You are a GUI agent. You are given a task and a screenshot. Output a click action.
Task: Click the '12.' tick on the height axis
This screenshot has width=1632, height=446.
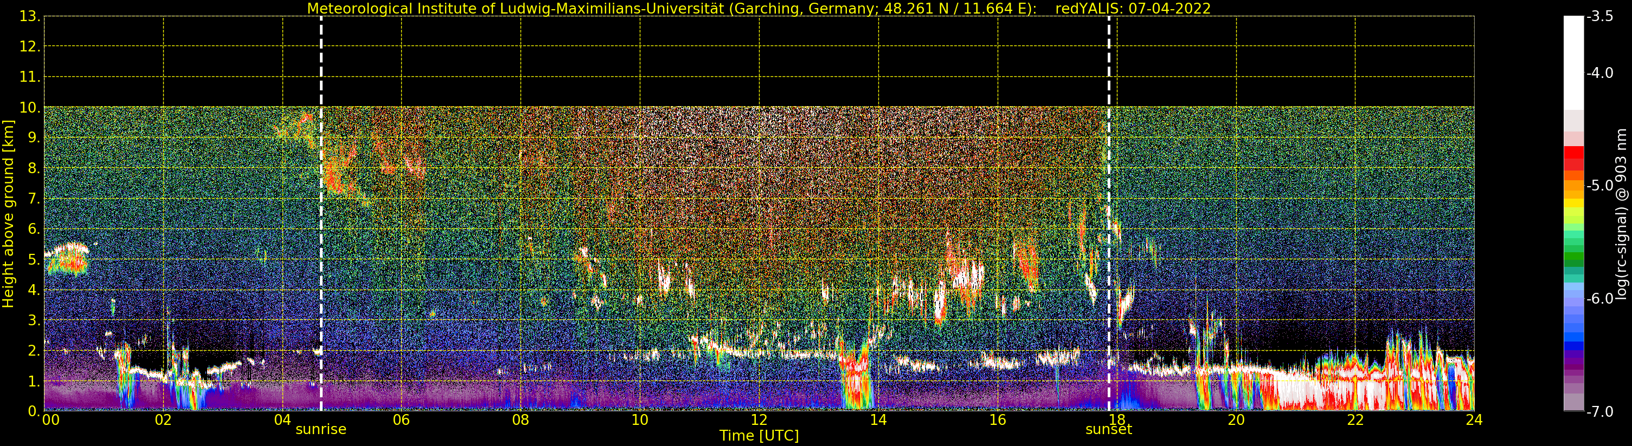[30, 47]
